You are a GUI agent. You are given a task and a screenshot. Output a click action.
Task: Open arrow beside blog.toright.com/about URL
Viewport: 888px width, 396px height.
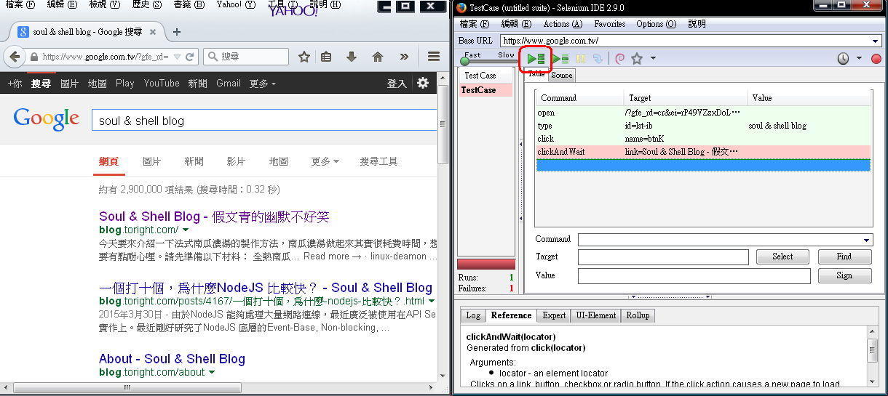pyautogui.click(x=212, y=372)
